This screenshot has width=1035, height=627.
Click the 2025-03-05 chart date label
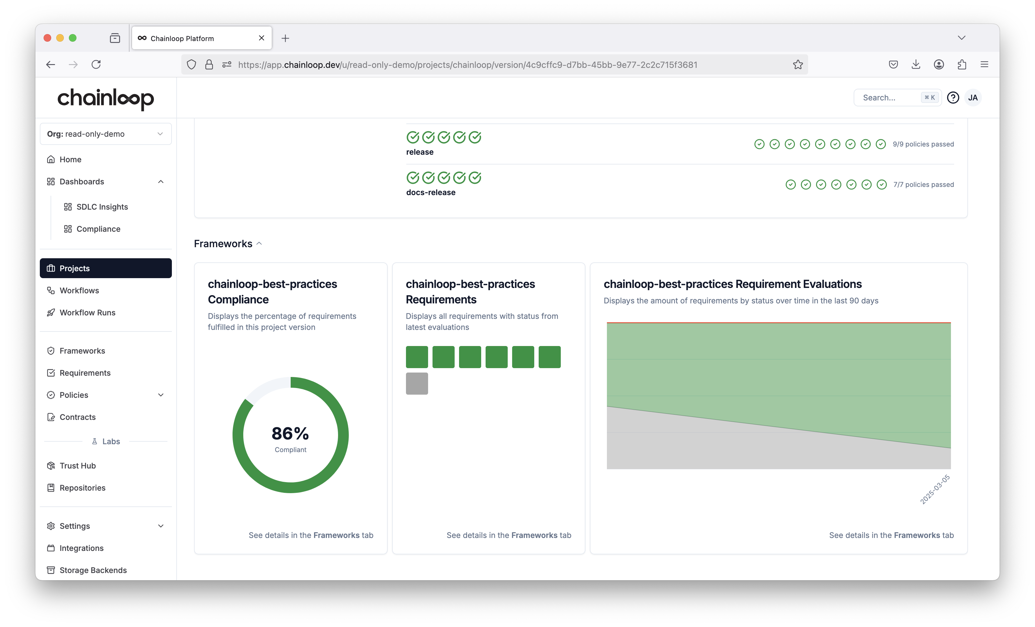935,489
